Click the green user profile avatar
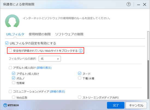This screenshot has width=150, height=110. click(12, 21)
